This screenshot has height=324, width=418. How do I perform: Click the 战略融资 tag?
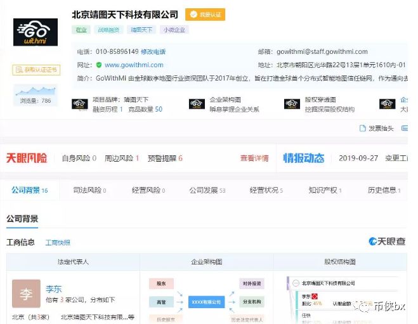[x=108, y=30]
